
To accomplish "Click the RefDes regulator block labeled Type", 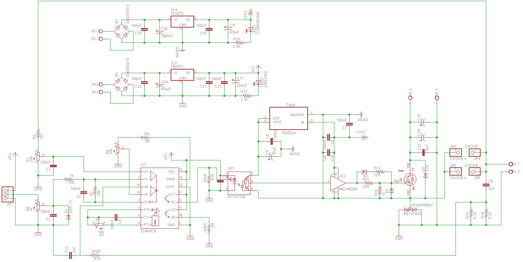I will tap(288, 118).
